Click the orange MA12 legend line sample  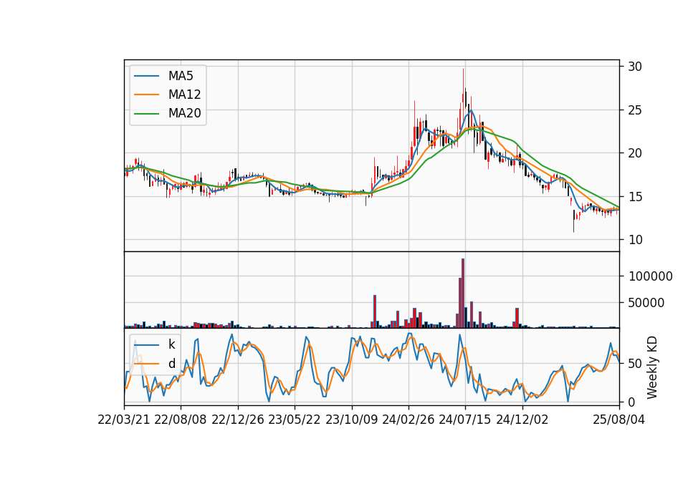click(146, 95)
